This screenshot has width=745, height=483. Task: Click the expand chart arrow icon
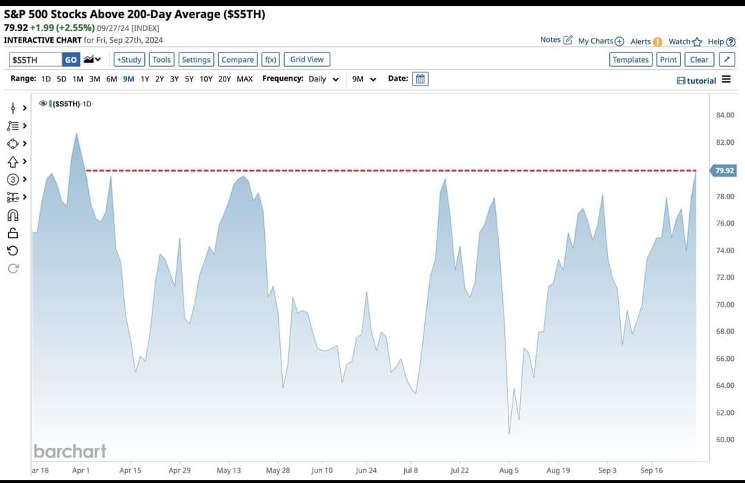click(726, 59)
